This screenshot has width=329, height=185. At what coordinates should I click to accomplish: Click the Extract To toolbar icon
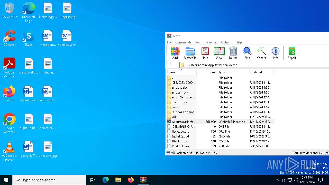coord(190,53)
